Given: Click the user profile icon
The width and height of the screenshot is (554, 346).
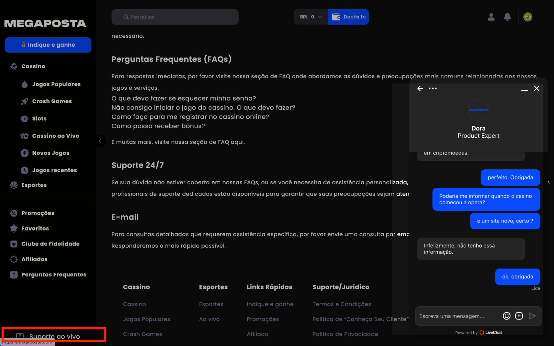Looking at the screenshot, I should pos(491,17).
